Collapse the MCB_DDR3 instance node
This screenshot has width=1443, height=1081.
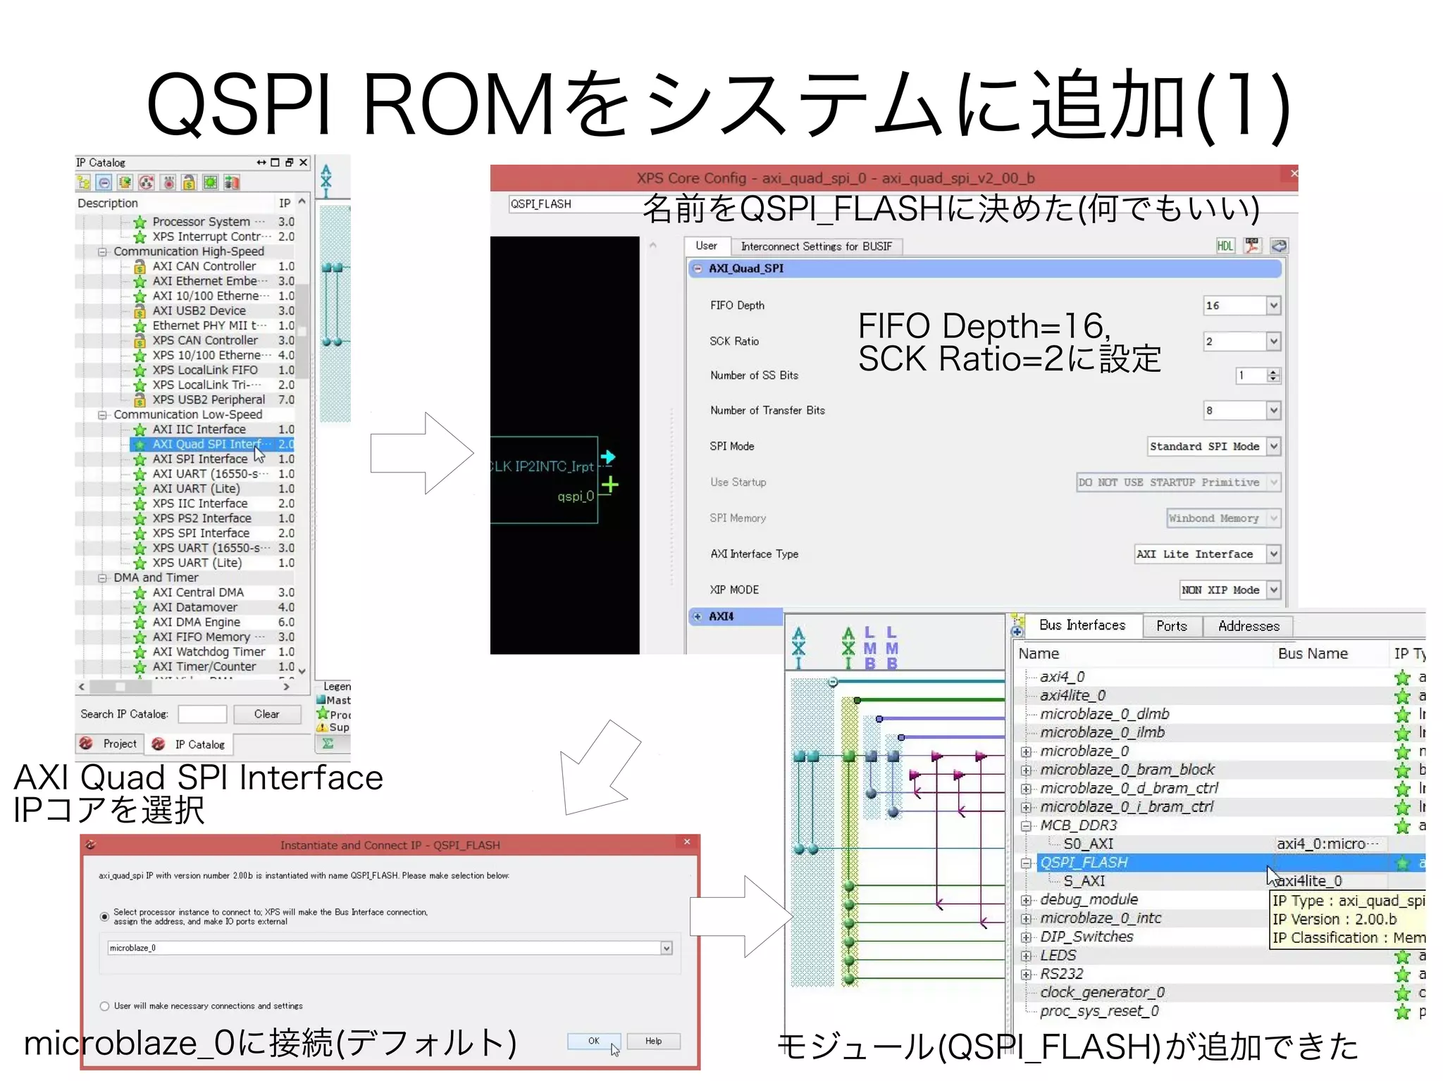coord(1026,826)
